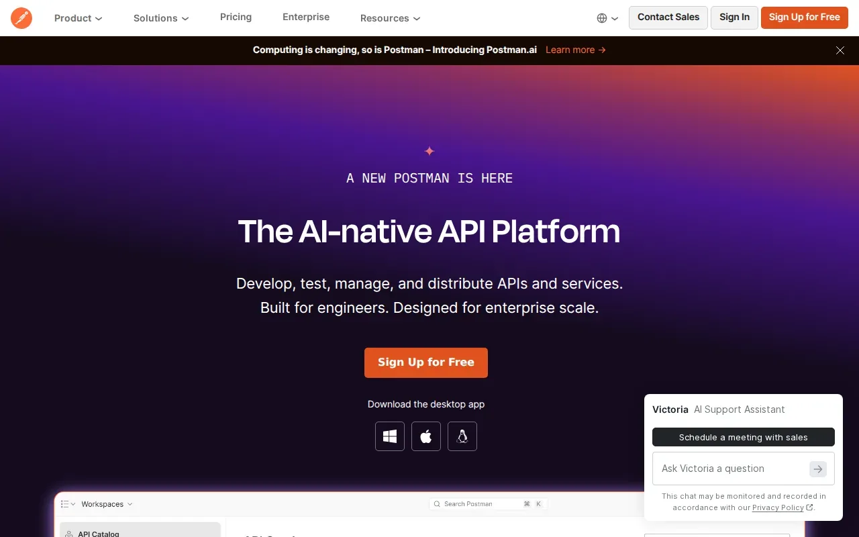Click the 'A NEW POSTMAN IS HERE' text

pyautogui.click(x=429, y=178)
